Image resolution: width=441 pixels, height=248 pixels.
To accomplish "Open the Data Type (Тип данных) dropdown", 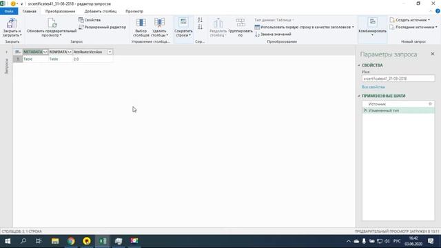I will pyautogui.click(x=274, y=20).
